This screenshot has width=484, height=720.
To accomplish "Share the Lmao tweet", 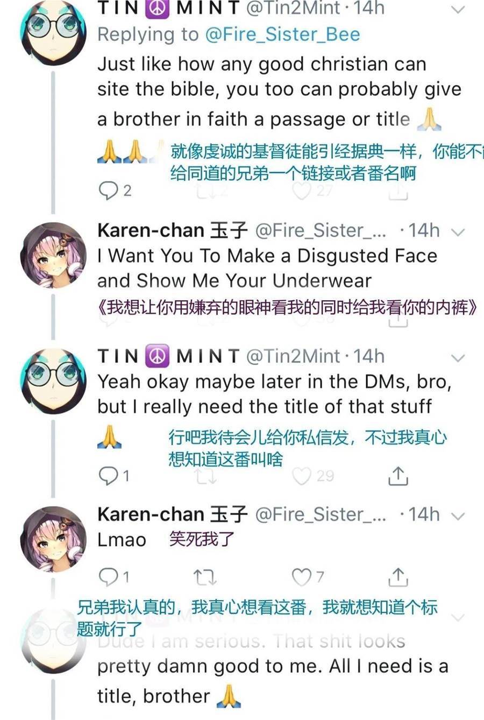I will click(398, 577).
